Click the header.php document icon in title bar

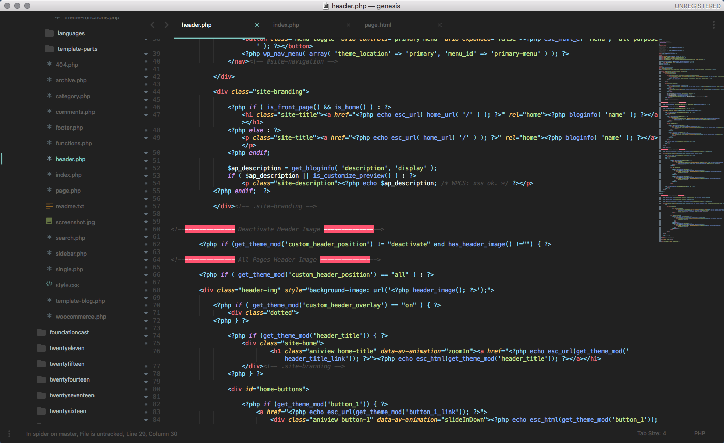[326, 6]
